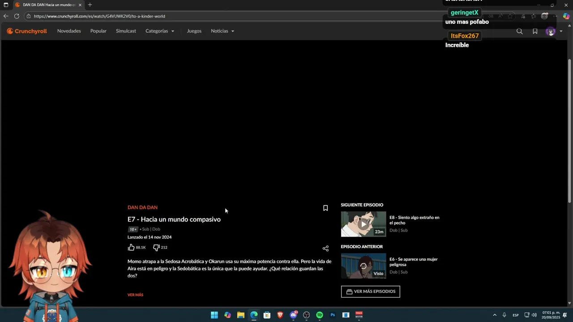Image resolution: width=573 pixels, height=322 pixels.
Task: Open the Crunchyroll watchlist bookmark in header
Action: [535, 31]
